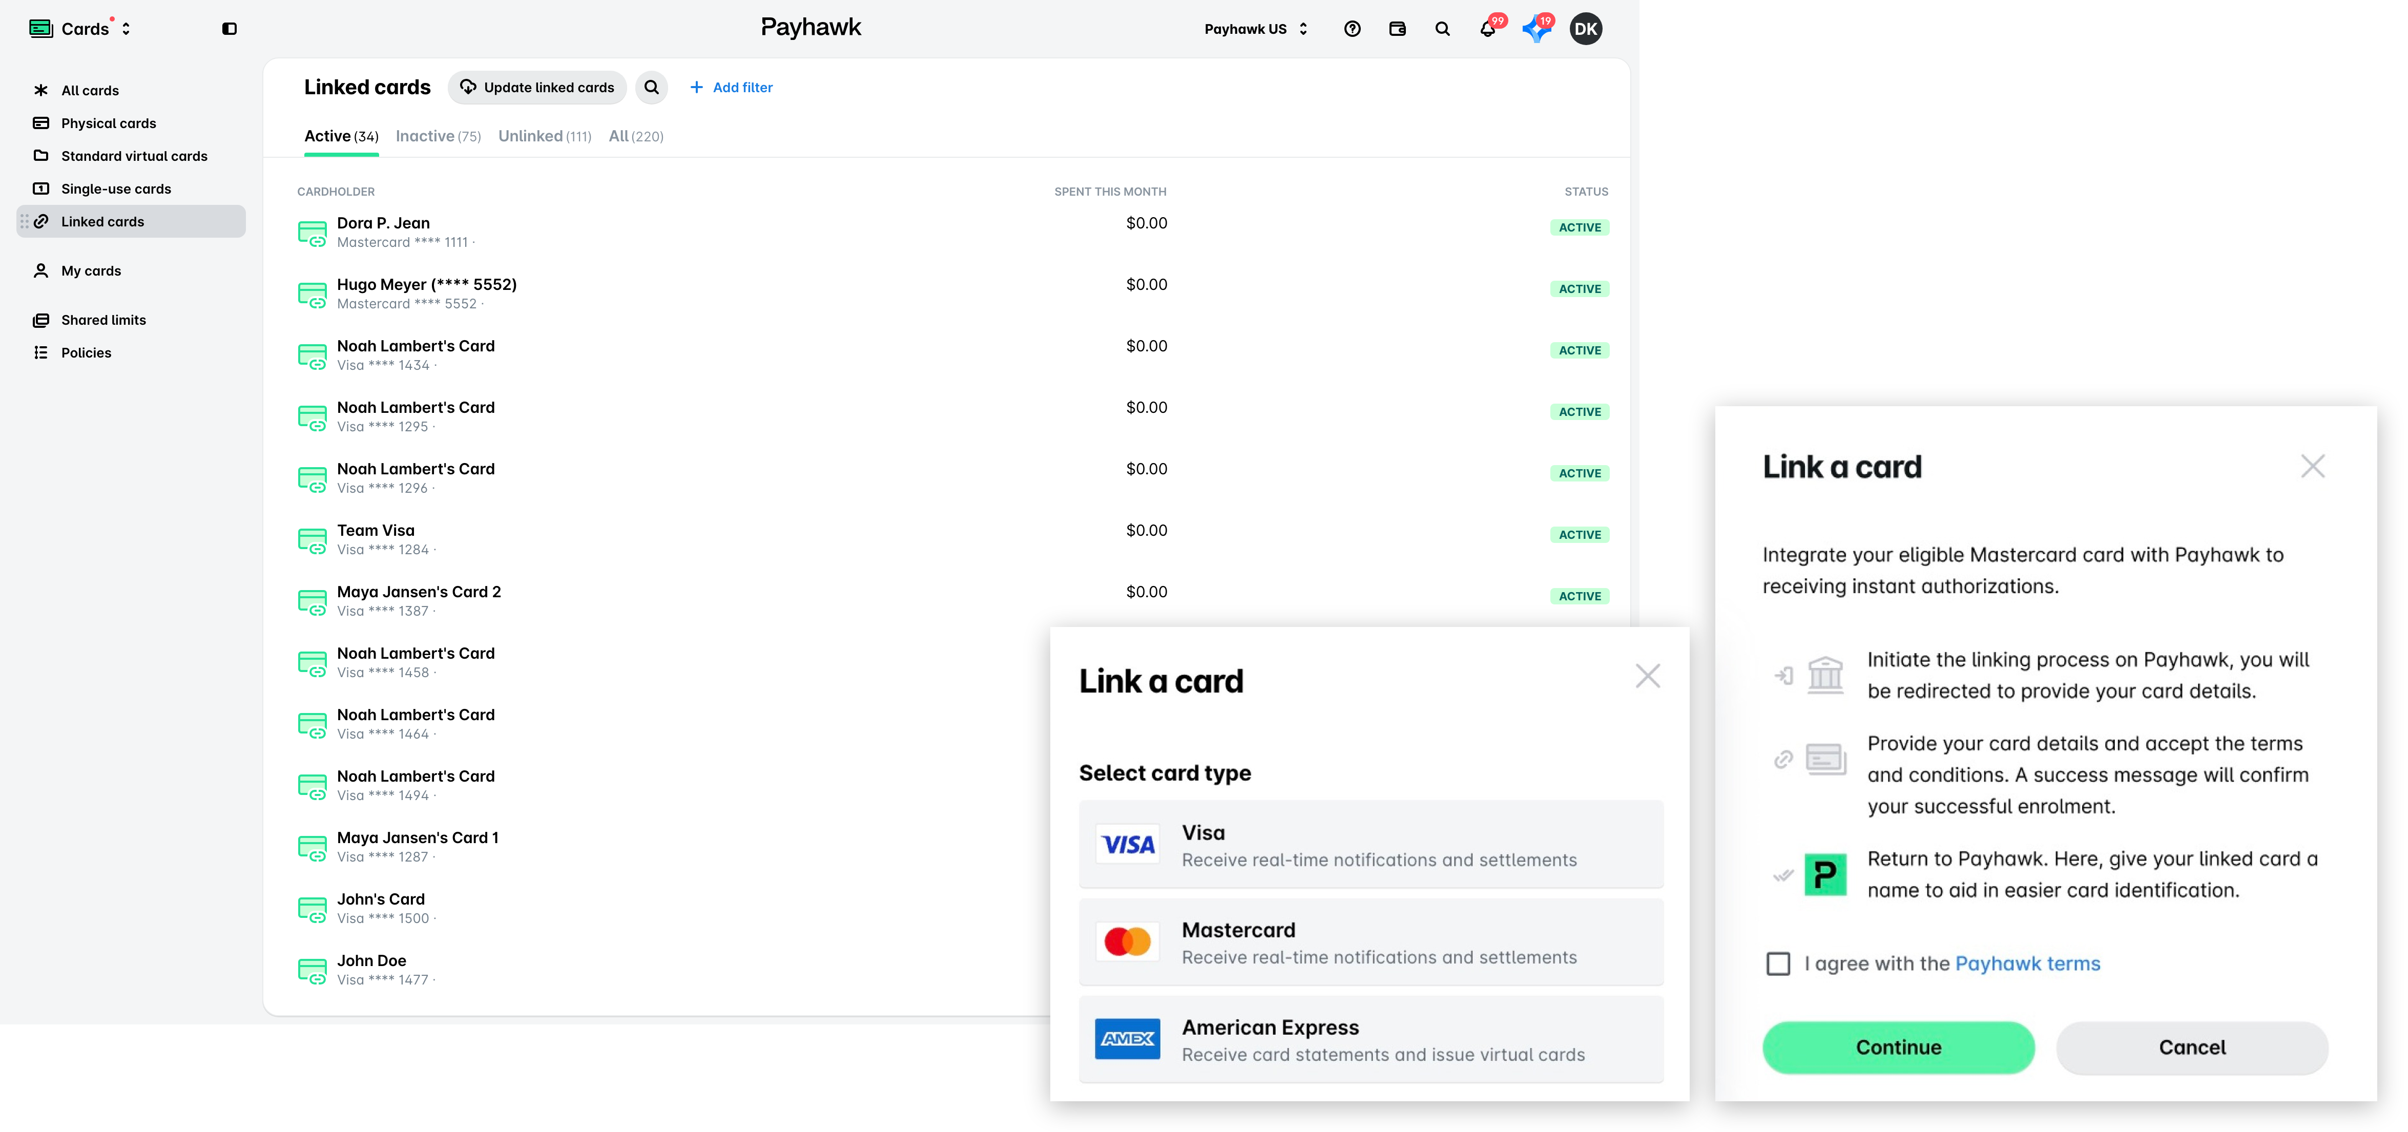Open All cards in sidebar

click(131, 91)
